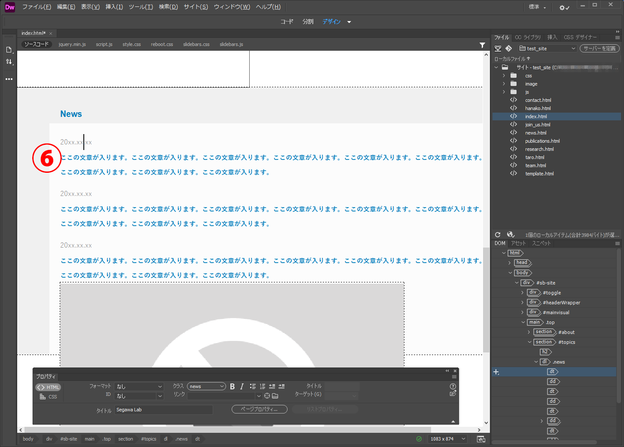
Task: Expand the head node in DOM panel
Action: point(510,263)
